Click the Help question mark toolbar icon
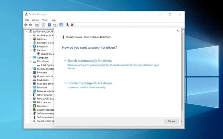Image resolution: width=223 pixels, height=139 pixels. pyautogui.click(x=50, y=25)
